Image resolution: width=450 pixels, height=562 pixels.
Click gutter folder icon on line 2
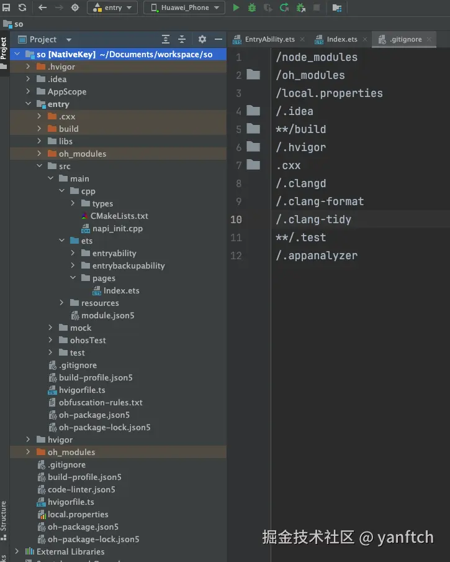pyautogui.click(x=253, y=75)
